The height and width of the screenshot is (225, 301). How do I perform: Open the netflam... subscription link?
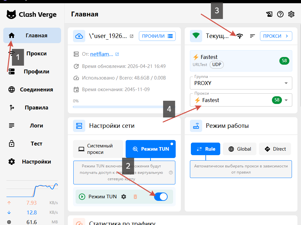click(x=101, y=54)
